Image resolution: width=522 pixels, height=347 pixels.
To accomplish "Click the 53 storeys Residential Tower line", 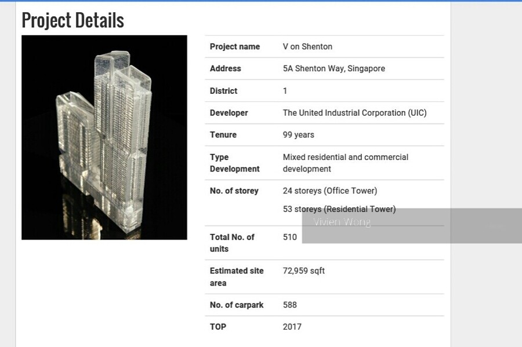I will pyautogui.click(x=339, y=209).
